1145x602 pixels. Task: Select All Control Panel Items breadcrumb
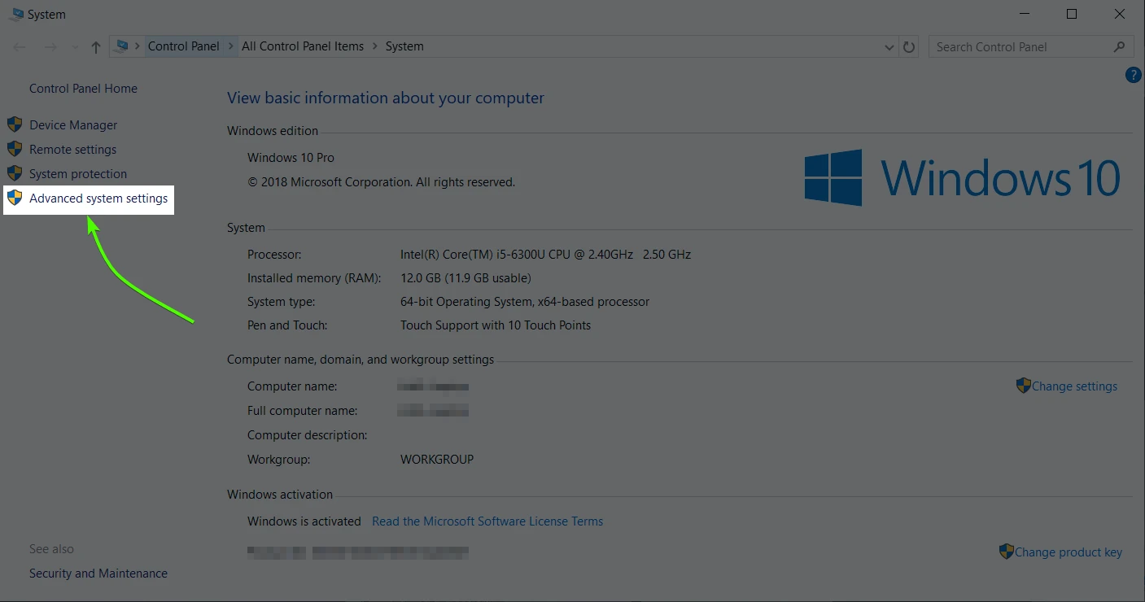(x=302, y=46)
